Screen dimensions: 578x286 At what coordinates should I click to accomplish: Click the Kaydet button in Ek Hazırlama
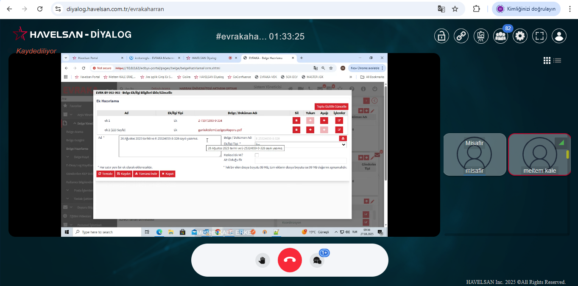click(x=123, y=174)
